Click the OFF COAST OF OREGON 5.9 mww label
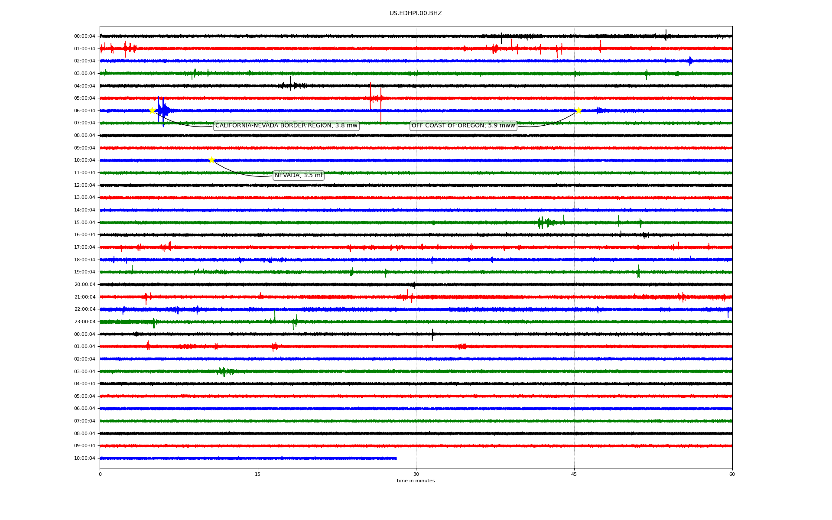This screenshot has height=520, width=832. (x=463, y=126)
